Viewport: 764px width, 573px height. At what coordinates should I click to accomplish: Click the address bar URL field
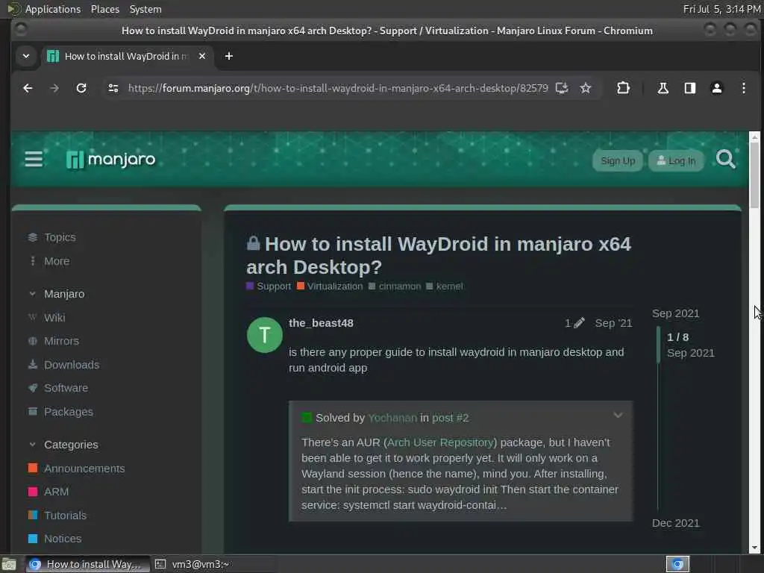[x=338, y=88]
